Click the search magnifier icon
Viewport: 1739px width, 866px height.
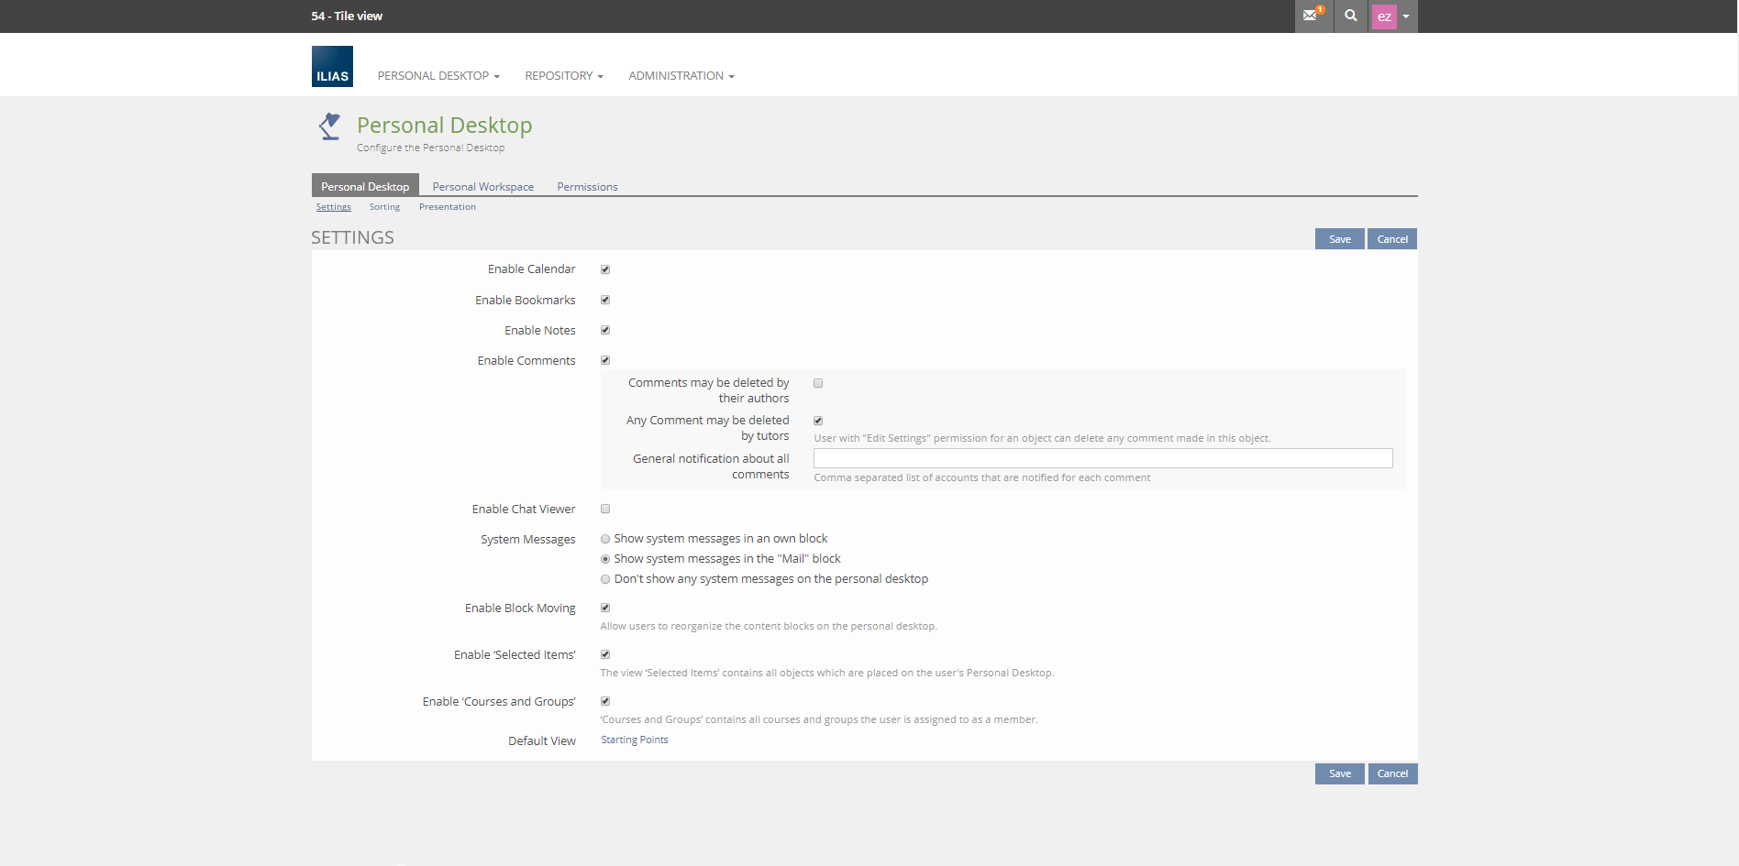click(1351, 16)
